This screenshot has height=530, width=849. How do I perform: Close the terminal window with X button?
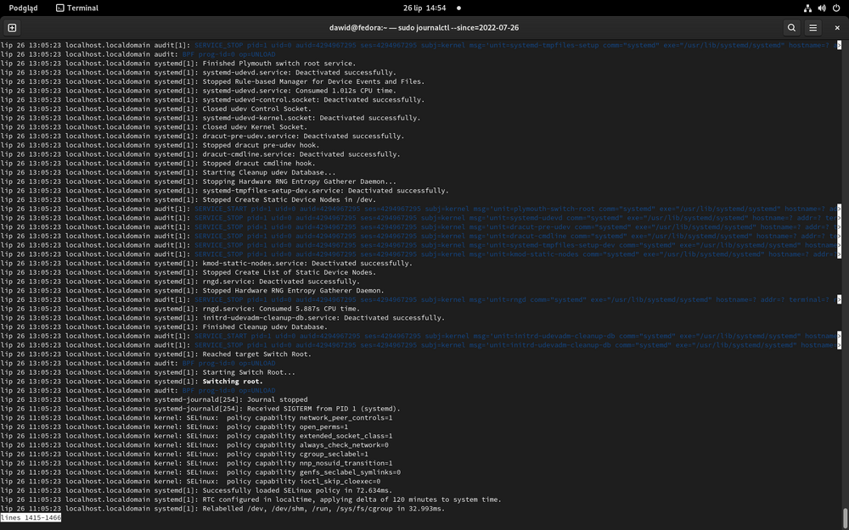(835, 27)
